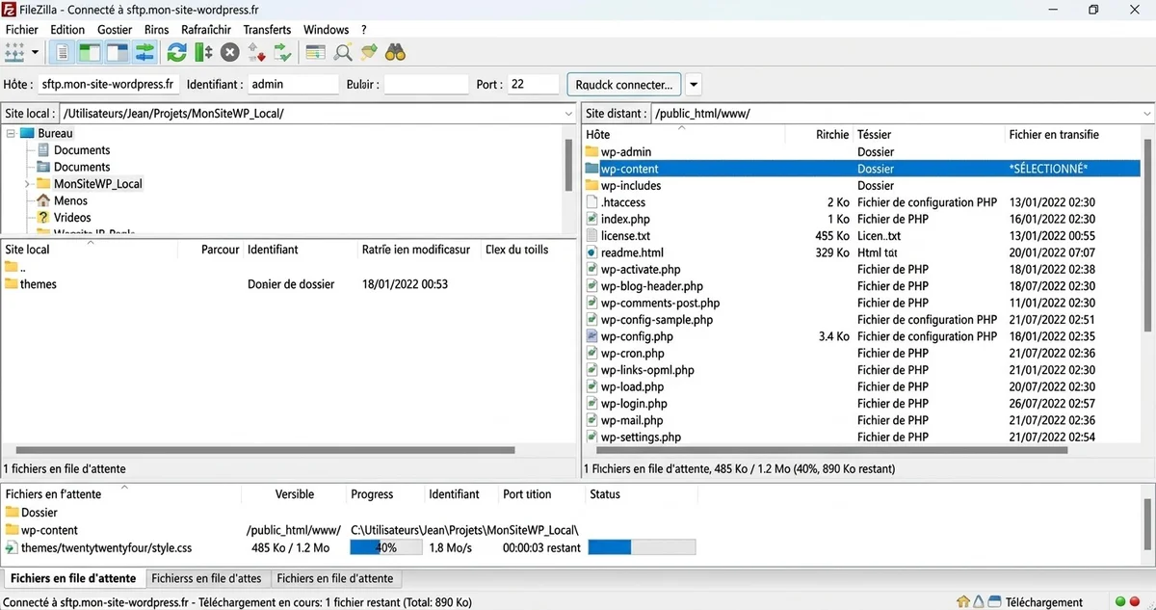
Task: Open the Transferts menu
Action: point(267,29)
